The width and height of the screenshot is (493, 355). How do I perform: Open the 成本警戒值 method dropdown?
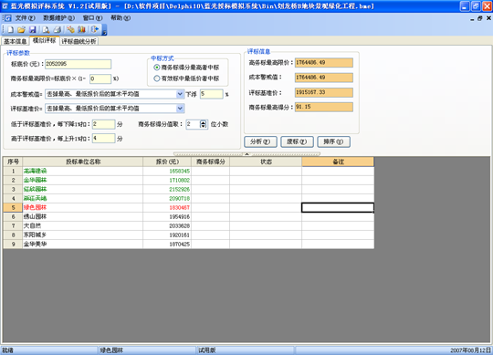180,94
